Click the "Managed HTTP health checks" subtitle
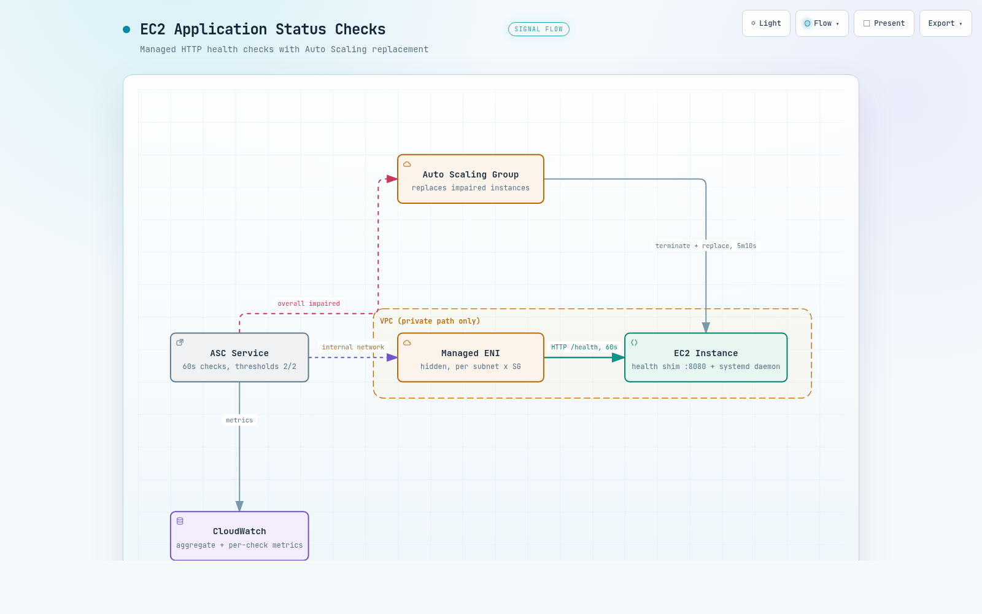Screen dimensions: 982x614 coord(284,50)
